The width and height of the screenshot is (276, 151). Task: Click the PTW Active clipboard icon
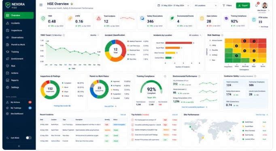tap(254, 20)
